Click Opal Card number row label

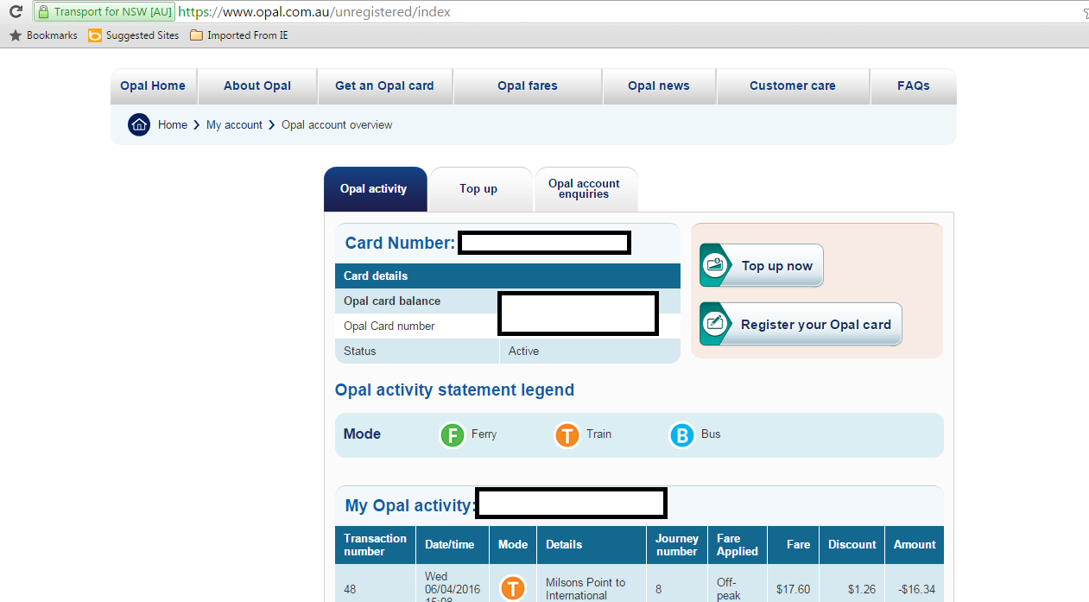point(389,326)
